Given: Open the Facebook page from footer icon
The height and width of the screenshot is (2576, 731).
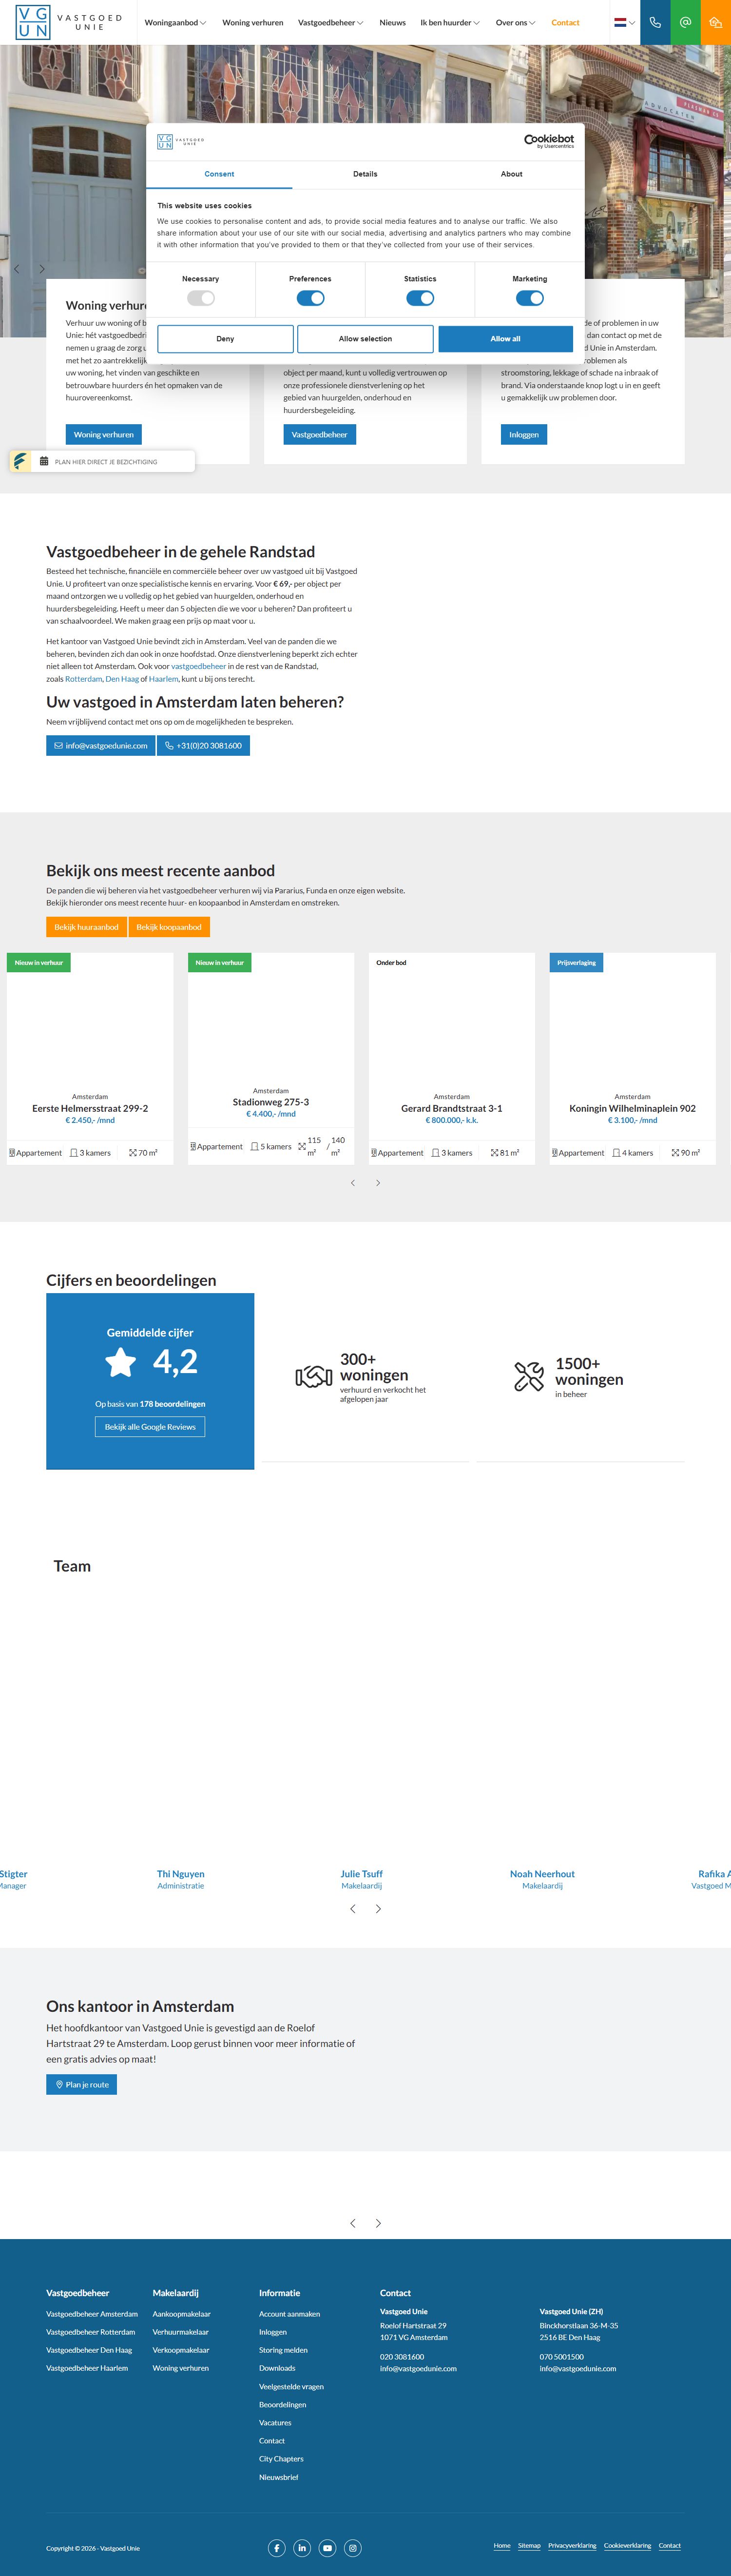Looking at the screenshot, I should click(277, 2547).
